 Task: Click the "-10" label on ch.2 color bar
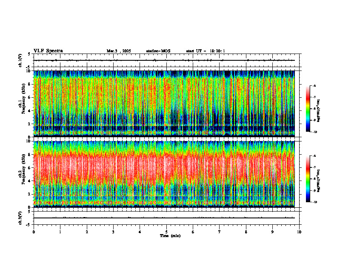pyautogui.click(x=314, y=202)
